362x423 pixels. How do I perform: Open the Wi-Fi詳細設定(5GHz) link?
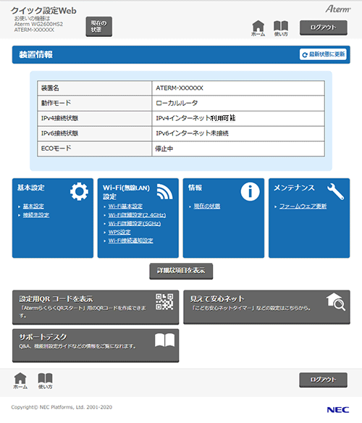(x=135, y=224)
